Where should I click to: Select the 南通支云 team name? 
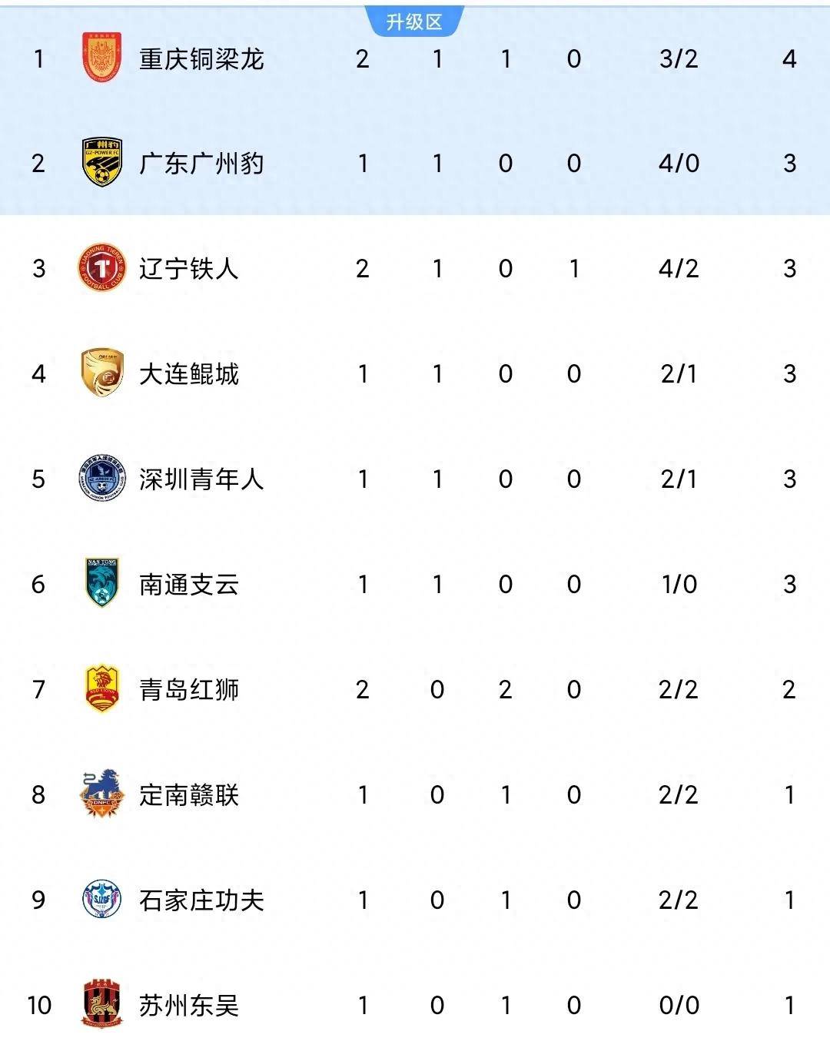point(189,585)
